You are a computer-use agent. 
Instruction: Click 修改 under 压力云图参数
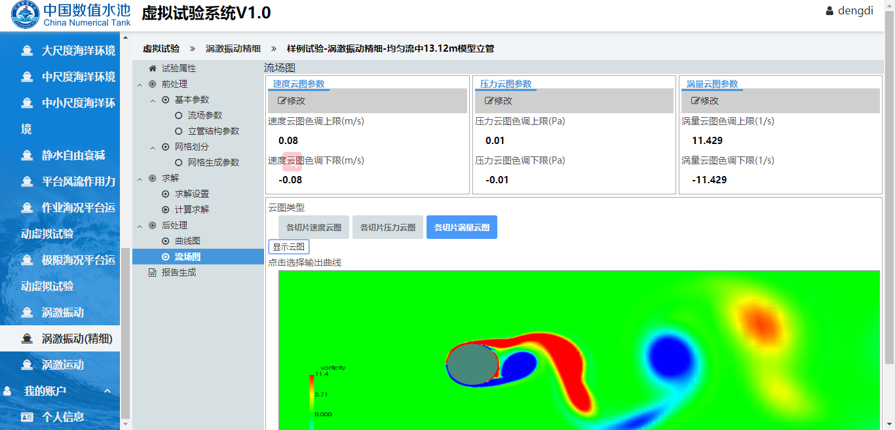tap(499, 101)
